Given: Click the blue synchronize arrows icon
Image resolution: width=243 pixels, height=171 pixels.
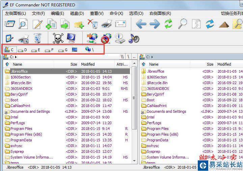Looking at the screenshot, I should click(x=210, y=24).
